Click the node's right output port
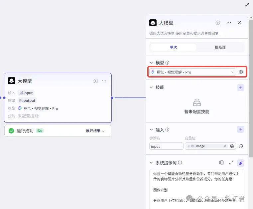Screen dimensions: 253x209 [x=112, y=98]
